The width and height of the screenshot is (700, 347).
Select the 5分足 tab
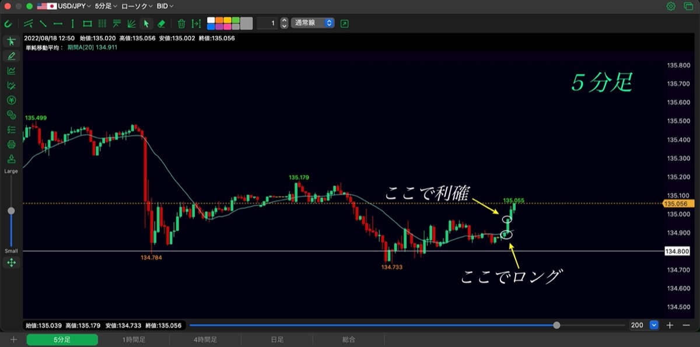62,339
